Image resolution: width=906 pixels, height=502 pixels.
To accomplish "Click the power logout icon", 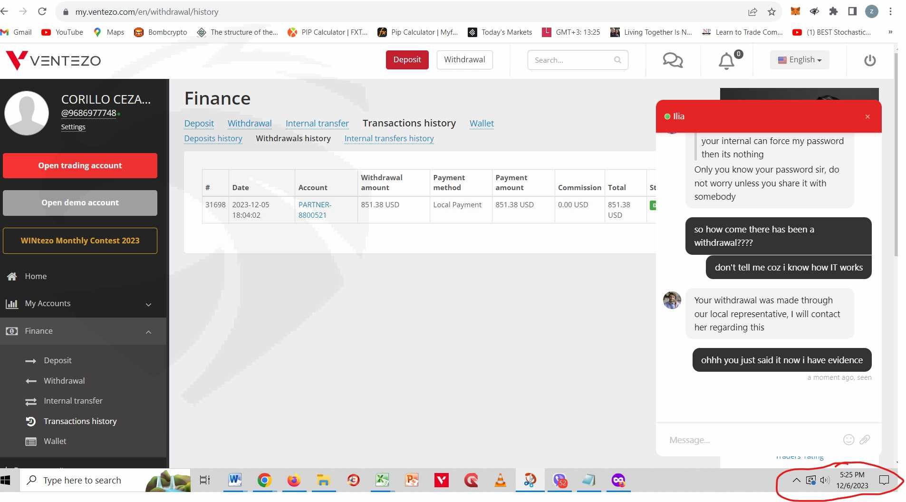I will (x=869, y=60).
